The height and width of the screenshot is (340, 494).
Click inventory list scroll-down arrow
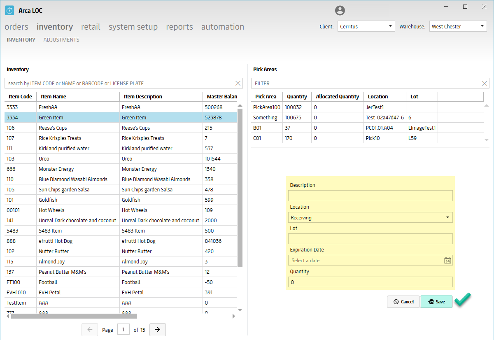tap(240, 310)
